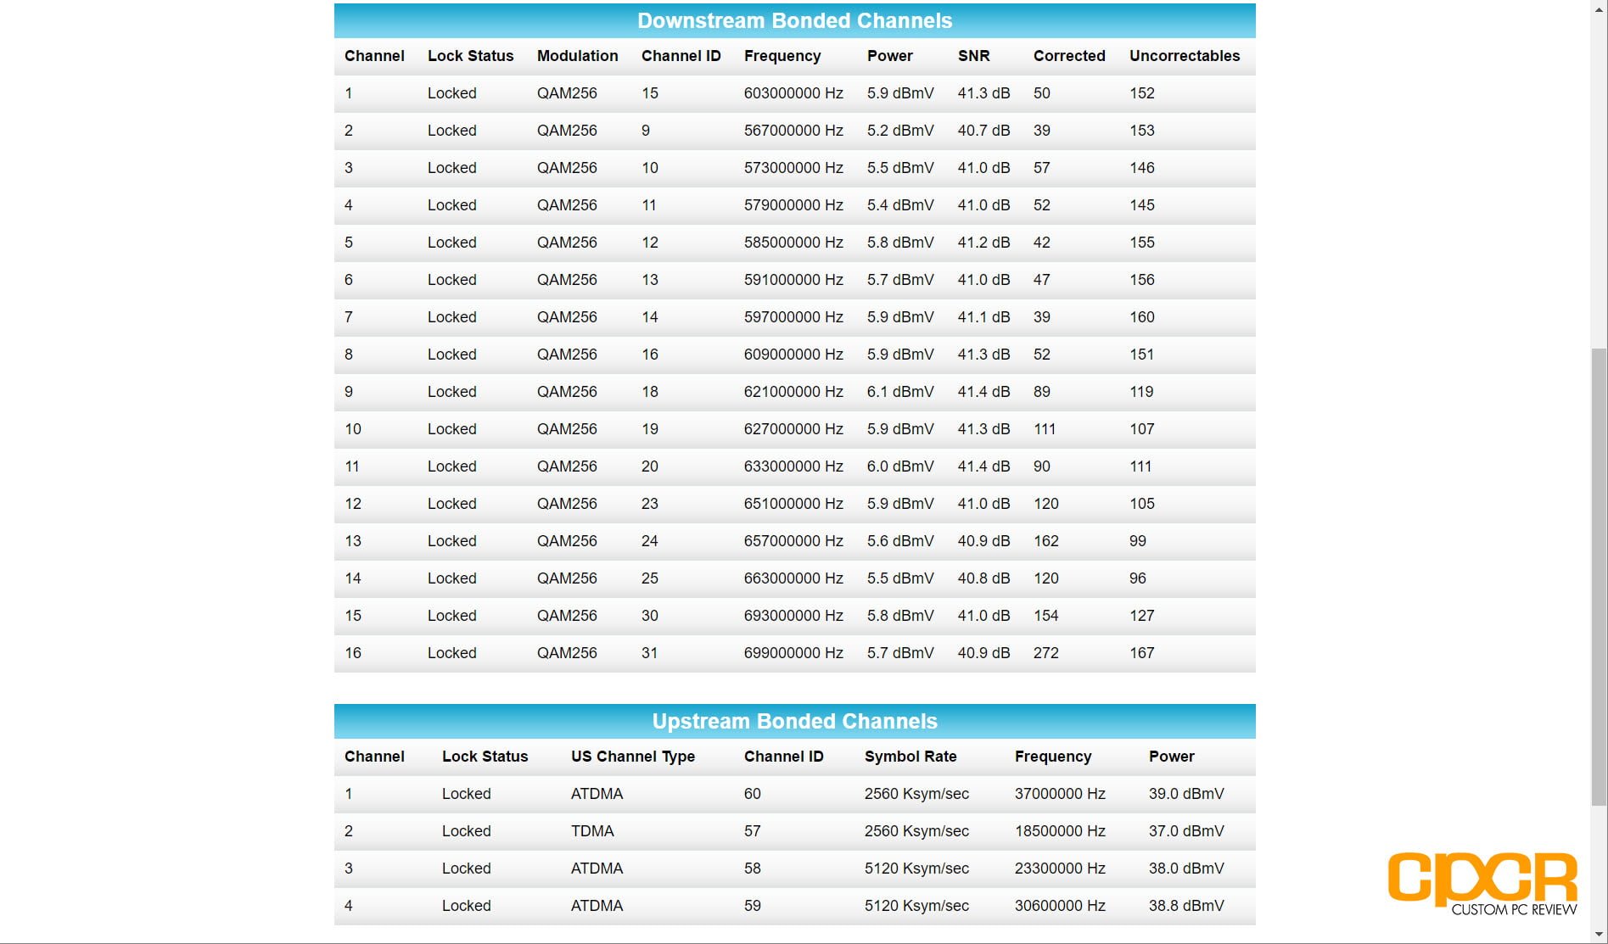Viewport: 1608px width, 944px height.
Task: Click frequency 657000000 Hz
Action: click(793, 541)
